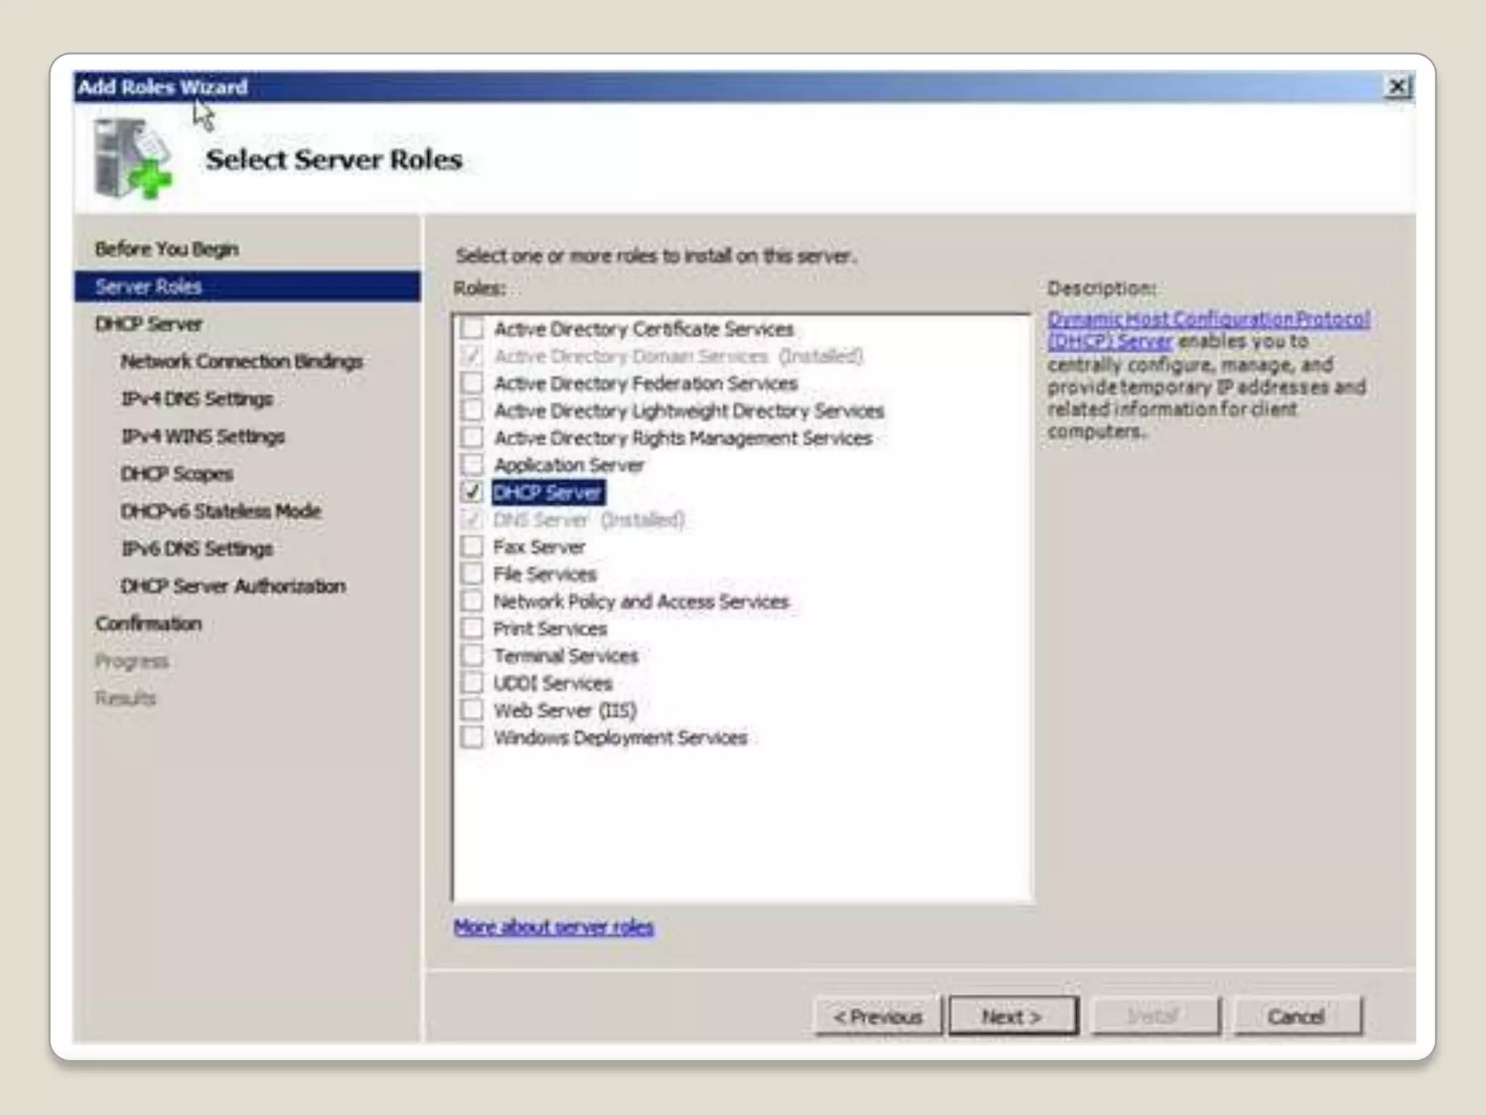This screenshot has width=1486, height=1115.
Task: Select the Confirmation step in sidebar
Action: 149,624
